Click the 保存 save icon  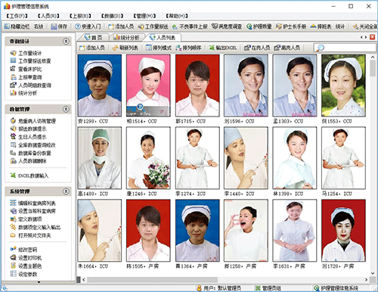(x=54, y=26)
